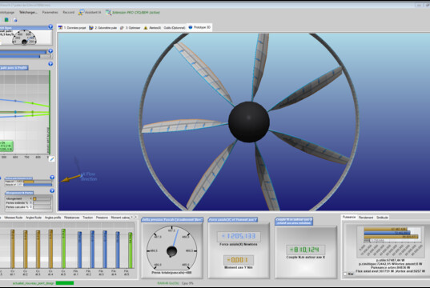Toggle the Kw checkbox in power panel
This screenshot has width=430, height=288.
point(345,274)
